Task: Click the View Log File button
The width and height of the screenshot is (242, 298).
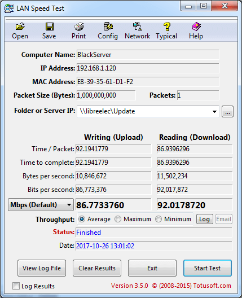Action: tap(42, 268)
